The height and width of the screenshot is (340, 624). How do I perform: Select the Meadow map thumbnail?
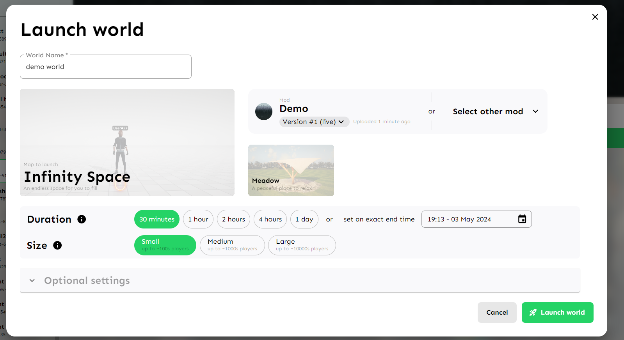[x=291, y=170]
